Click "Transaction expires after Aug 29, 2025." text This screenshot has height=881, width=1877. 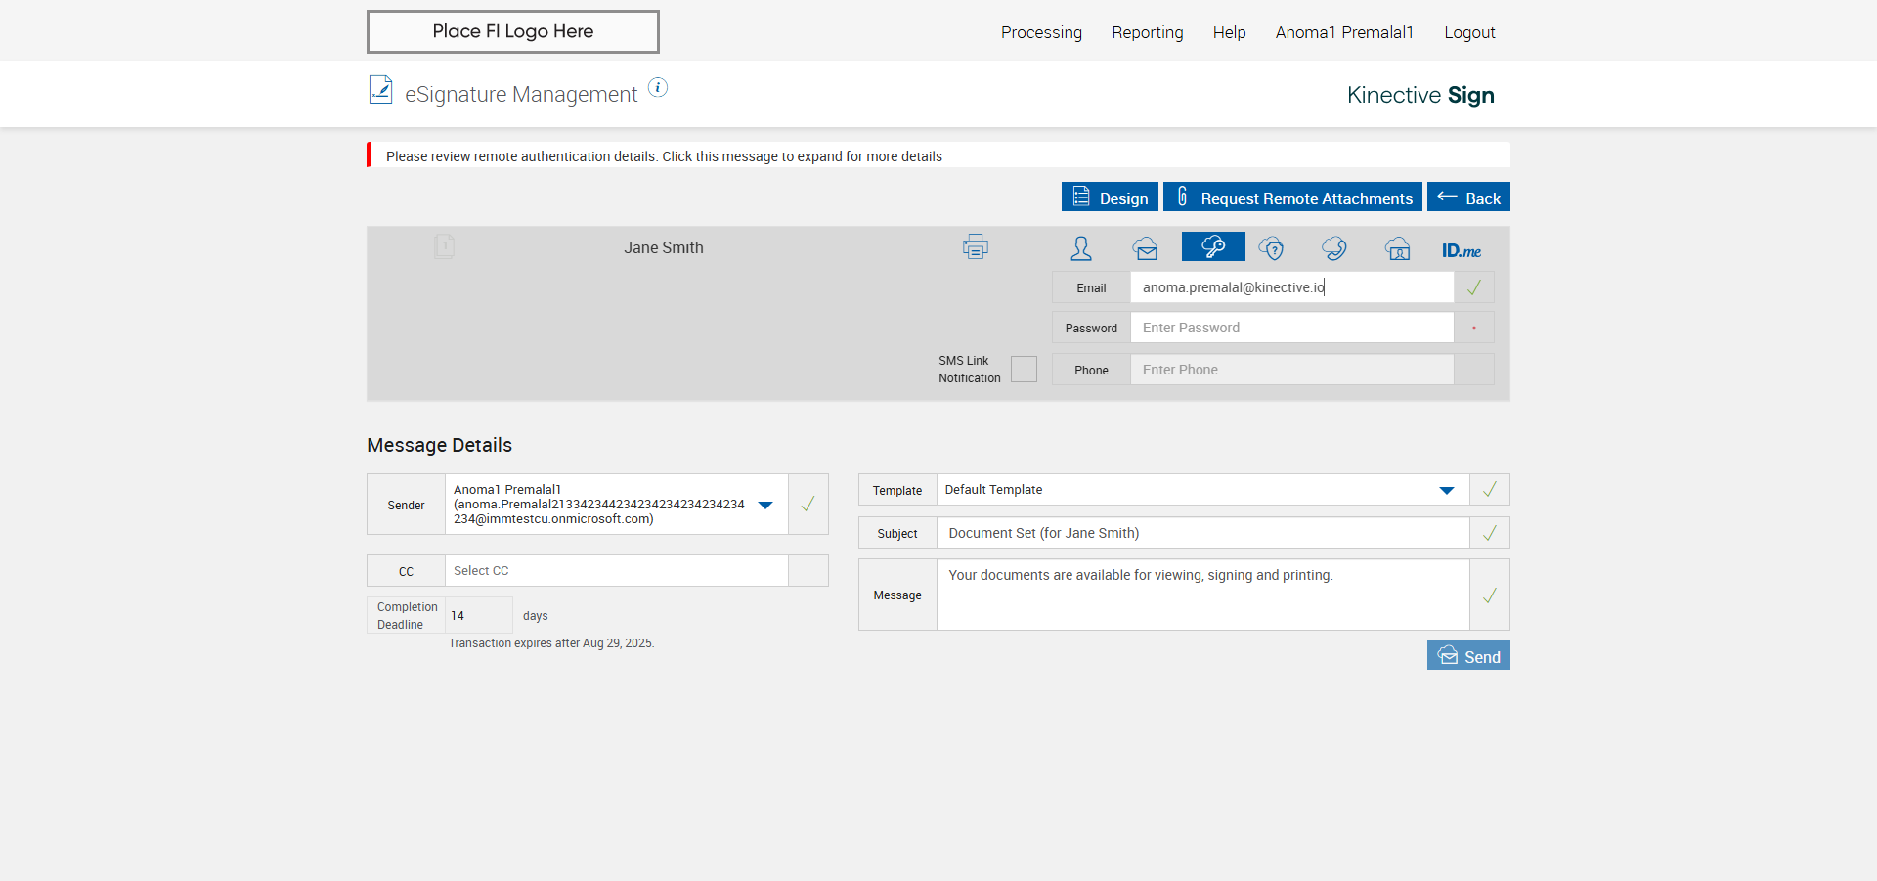pyautogui.click(x=551, y=643)
